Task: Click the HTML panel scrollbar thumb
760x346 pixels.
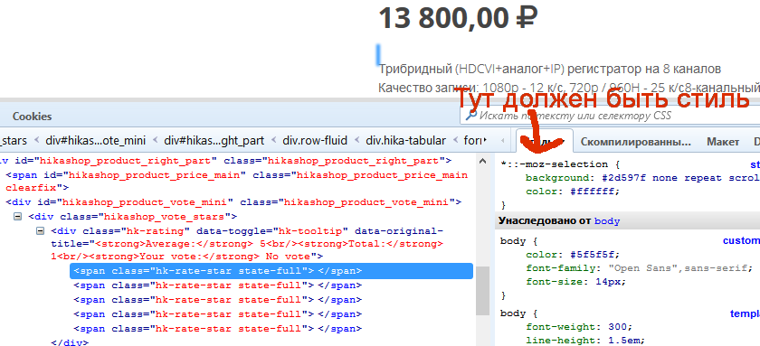Action: coord(483,291)
